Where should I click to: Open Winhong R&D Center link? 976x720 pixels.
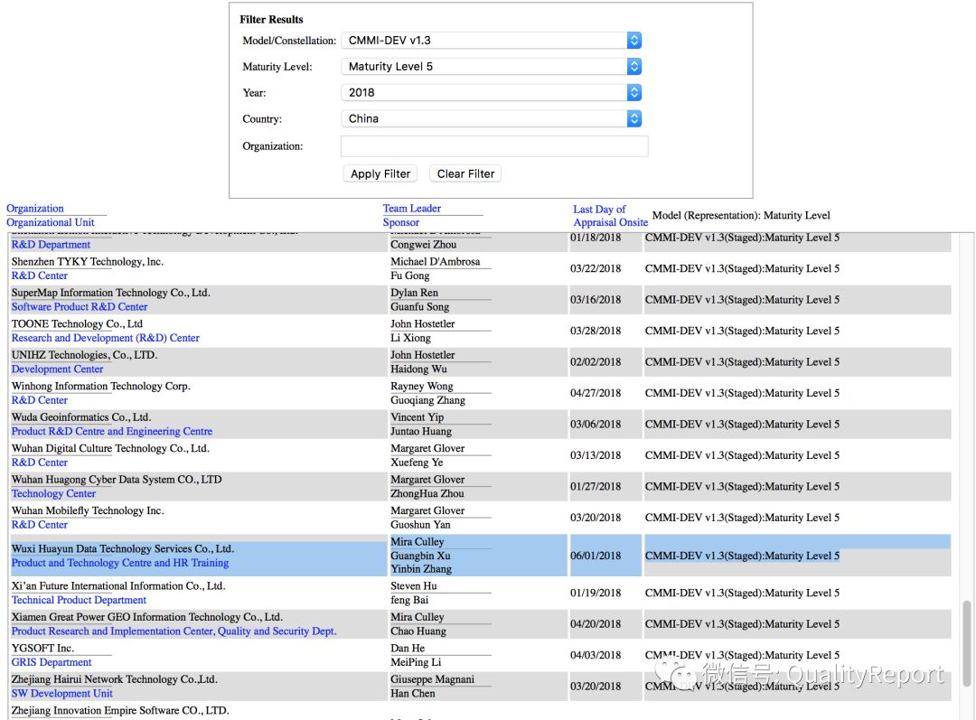pyautogui.click(x=40, y=400)
